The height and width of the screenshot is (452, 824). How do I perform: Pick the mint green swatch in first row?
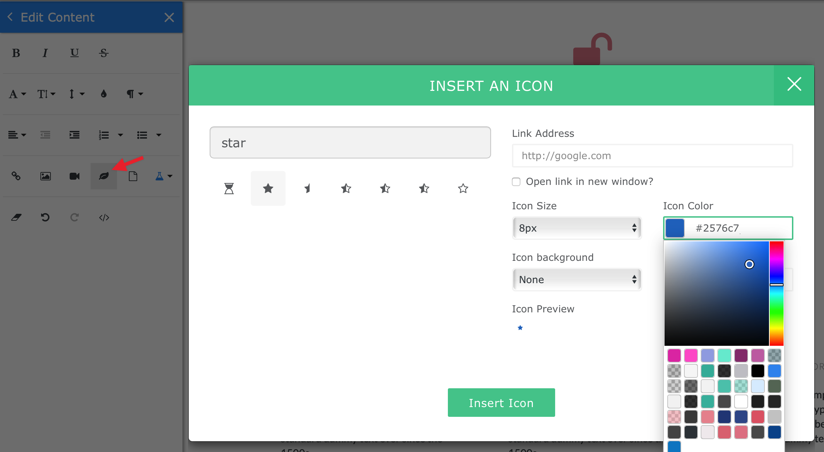tap(724, 356)
